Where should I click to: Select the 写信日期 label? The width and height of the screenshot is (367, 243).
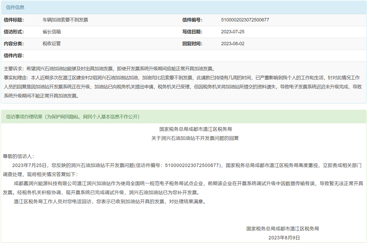(192, 32)
